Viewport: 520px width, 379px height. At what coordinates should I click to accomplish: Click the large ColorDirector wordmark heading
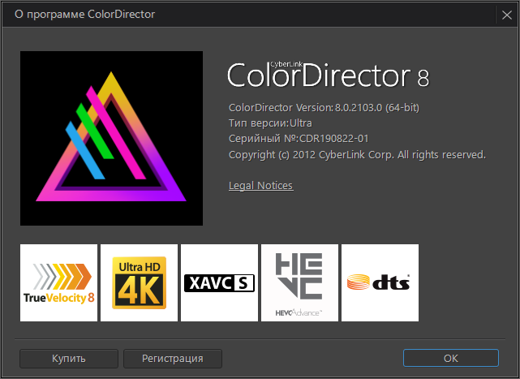[318, 75]
